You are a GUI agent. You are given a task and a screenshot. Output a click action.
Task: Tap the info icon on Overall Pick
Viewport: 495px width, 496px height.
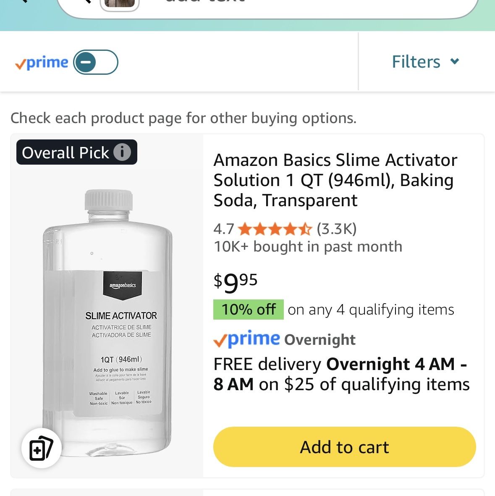pyautogui.click(x=122, y=152)
